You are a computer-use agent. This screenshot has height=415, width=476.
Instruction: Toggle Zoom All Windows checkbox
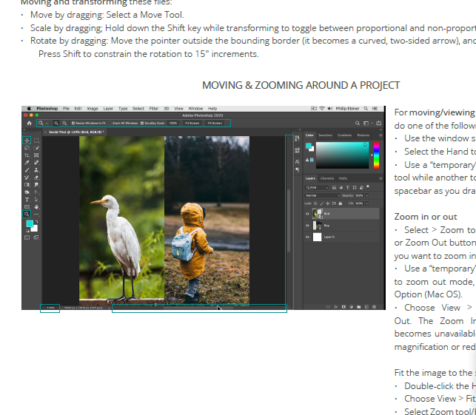(110, 123)
